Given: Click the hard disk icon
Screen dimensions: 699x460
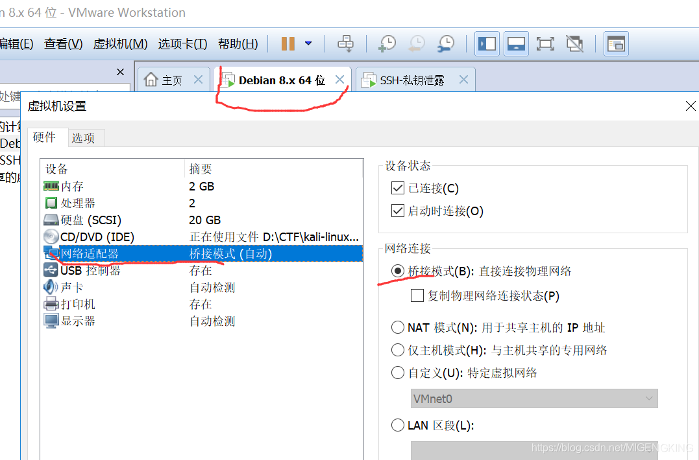Looking at the screenshot, I should pos(51,220).
